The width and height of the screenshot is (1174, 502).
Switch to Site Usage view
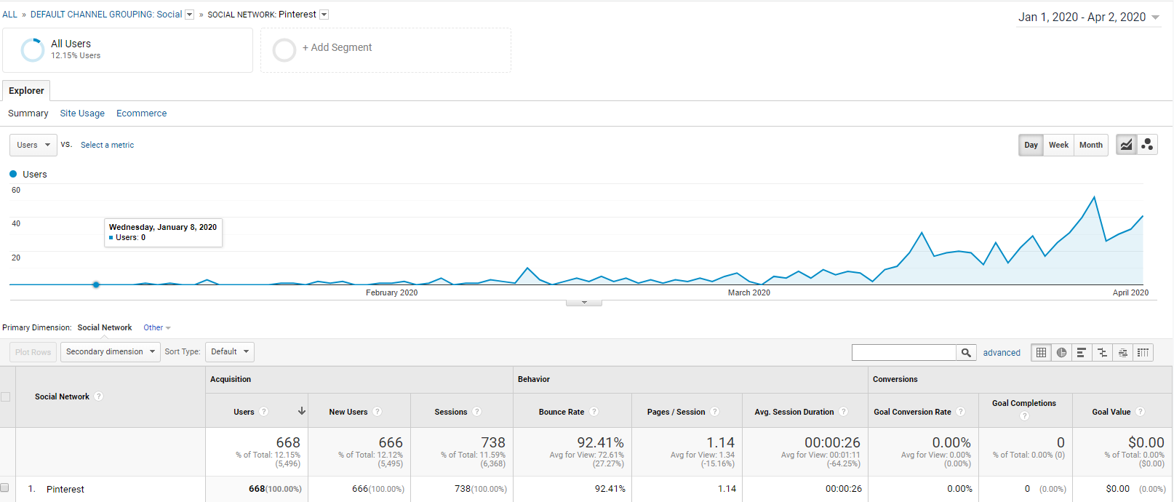coord(82,113)
